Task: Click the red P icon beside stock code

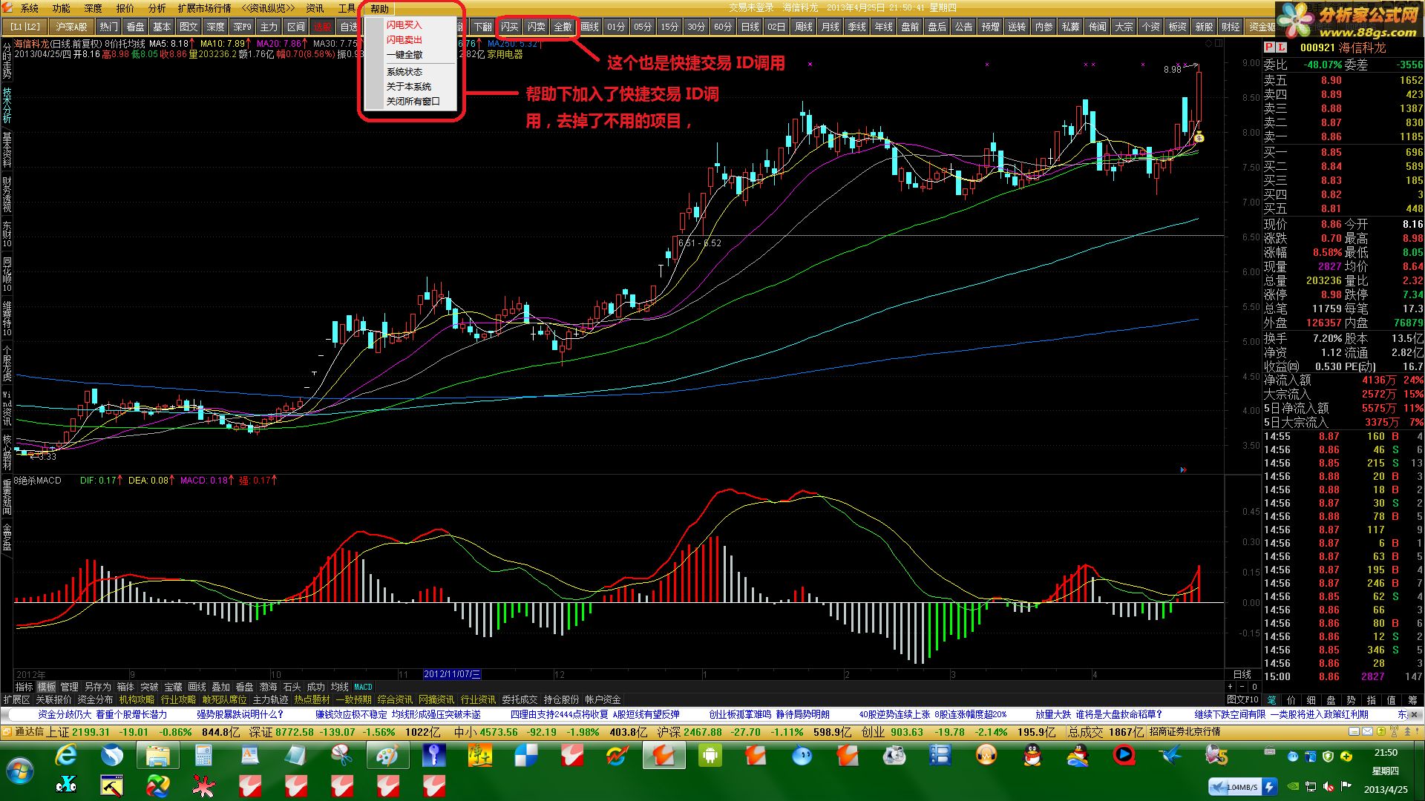Action: (1269, 47)
